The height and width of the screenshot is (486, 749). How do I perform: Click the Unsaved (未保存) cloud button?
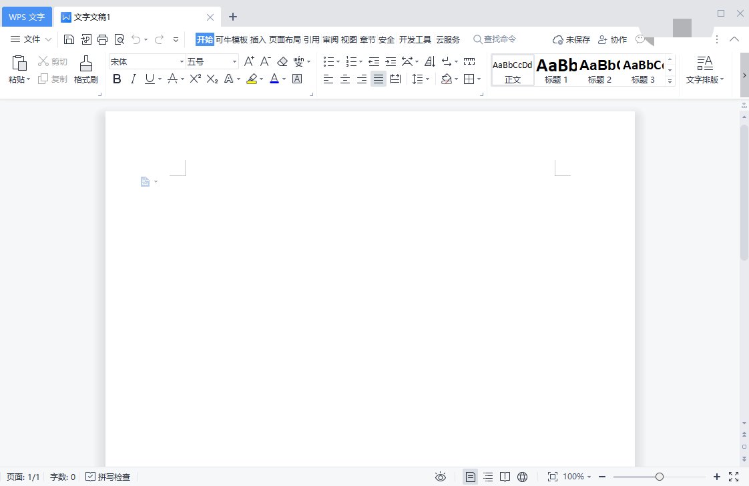[x=571, y=39]
